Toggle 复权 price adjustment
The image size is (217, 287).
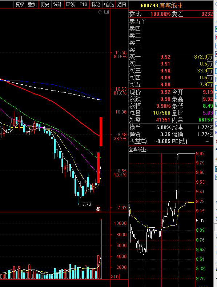click(20, 4)
